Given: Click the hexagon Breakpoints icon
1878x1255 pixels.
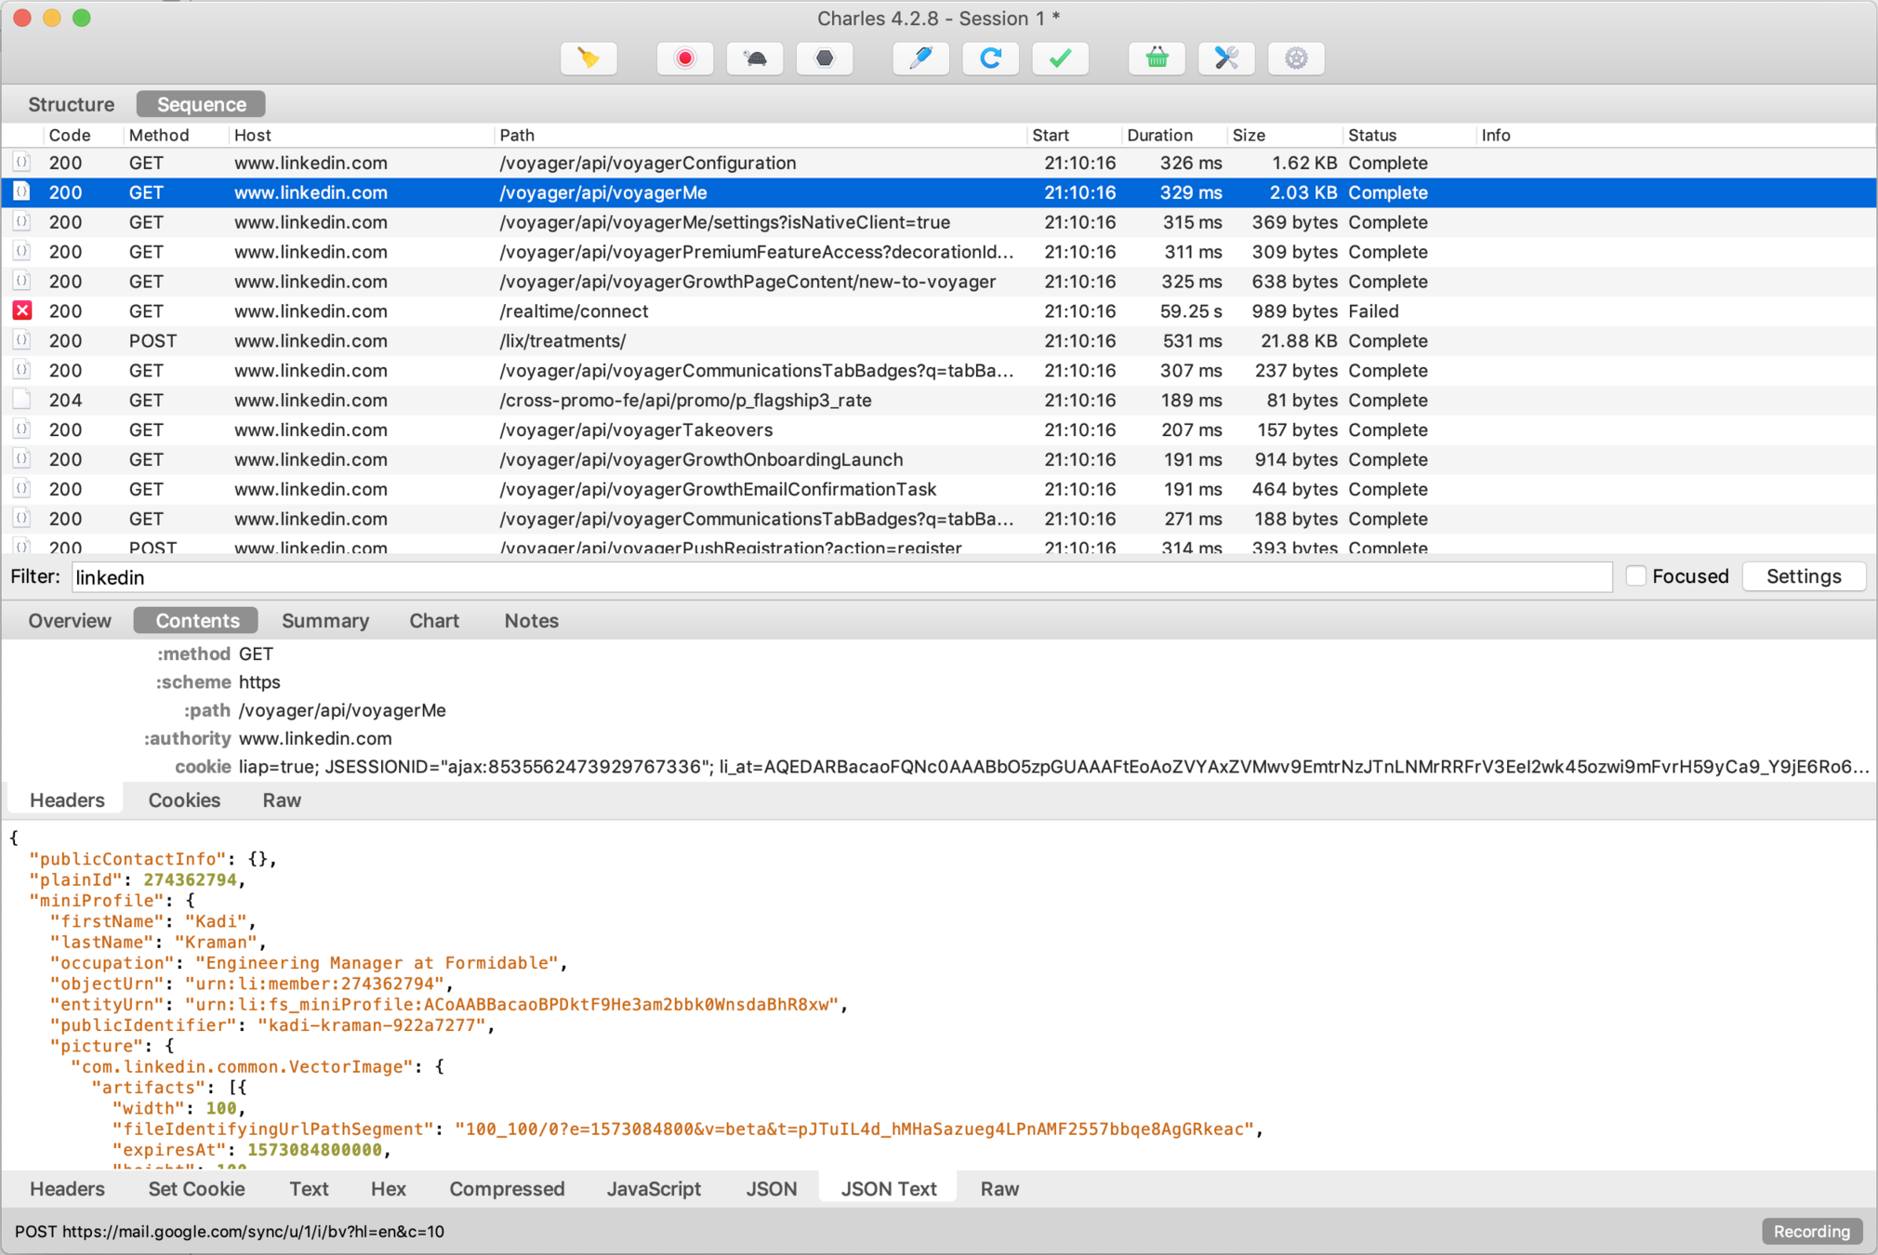Looking at the screenshot, I should click(x=825, y=59).
